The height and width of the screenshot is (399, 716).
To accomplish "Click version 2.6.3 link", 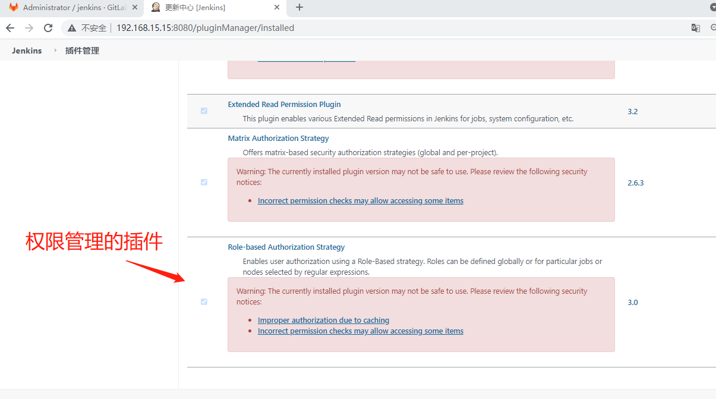I will [x=636, y=183].
